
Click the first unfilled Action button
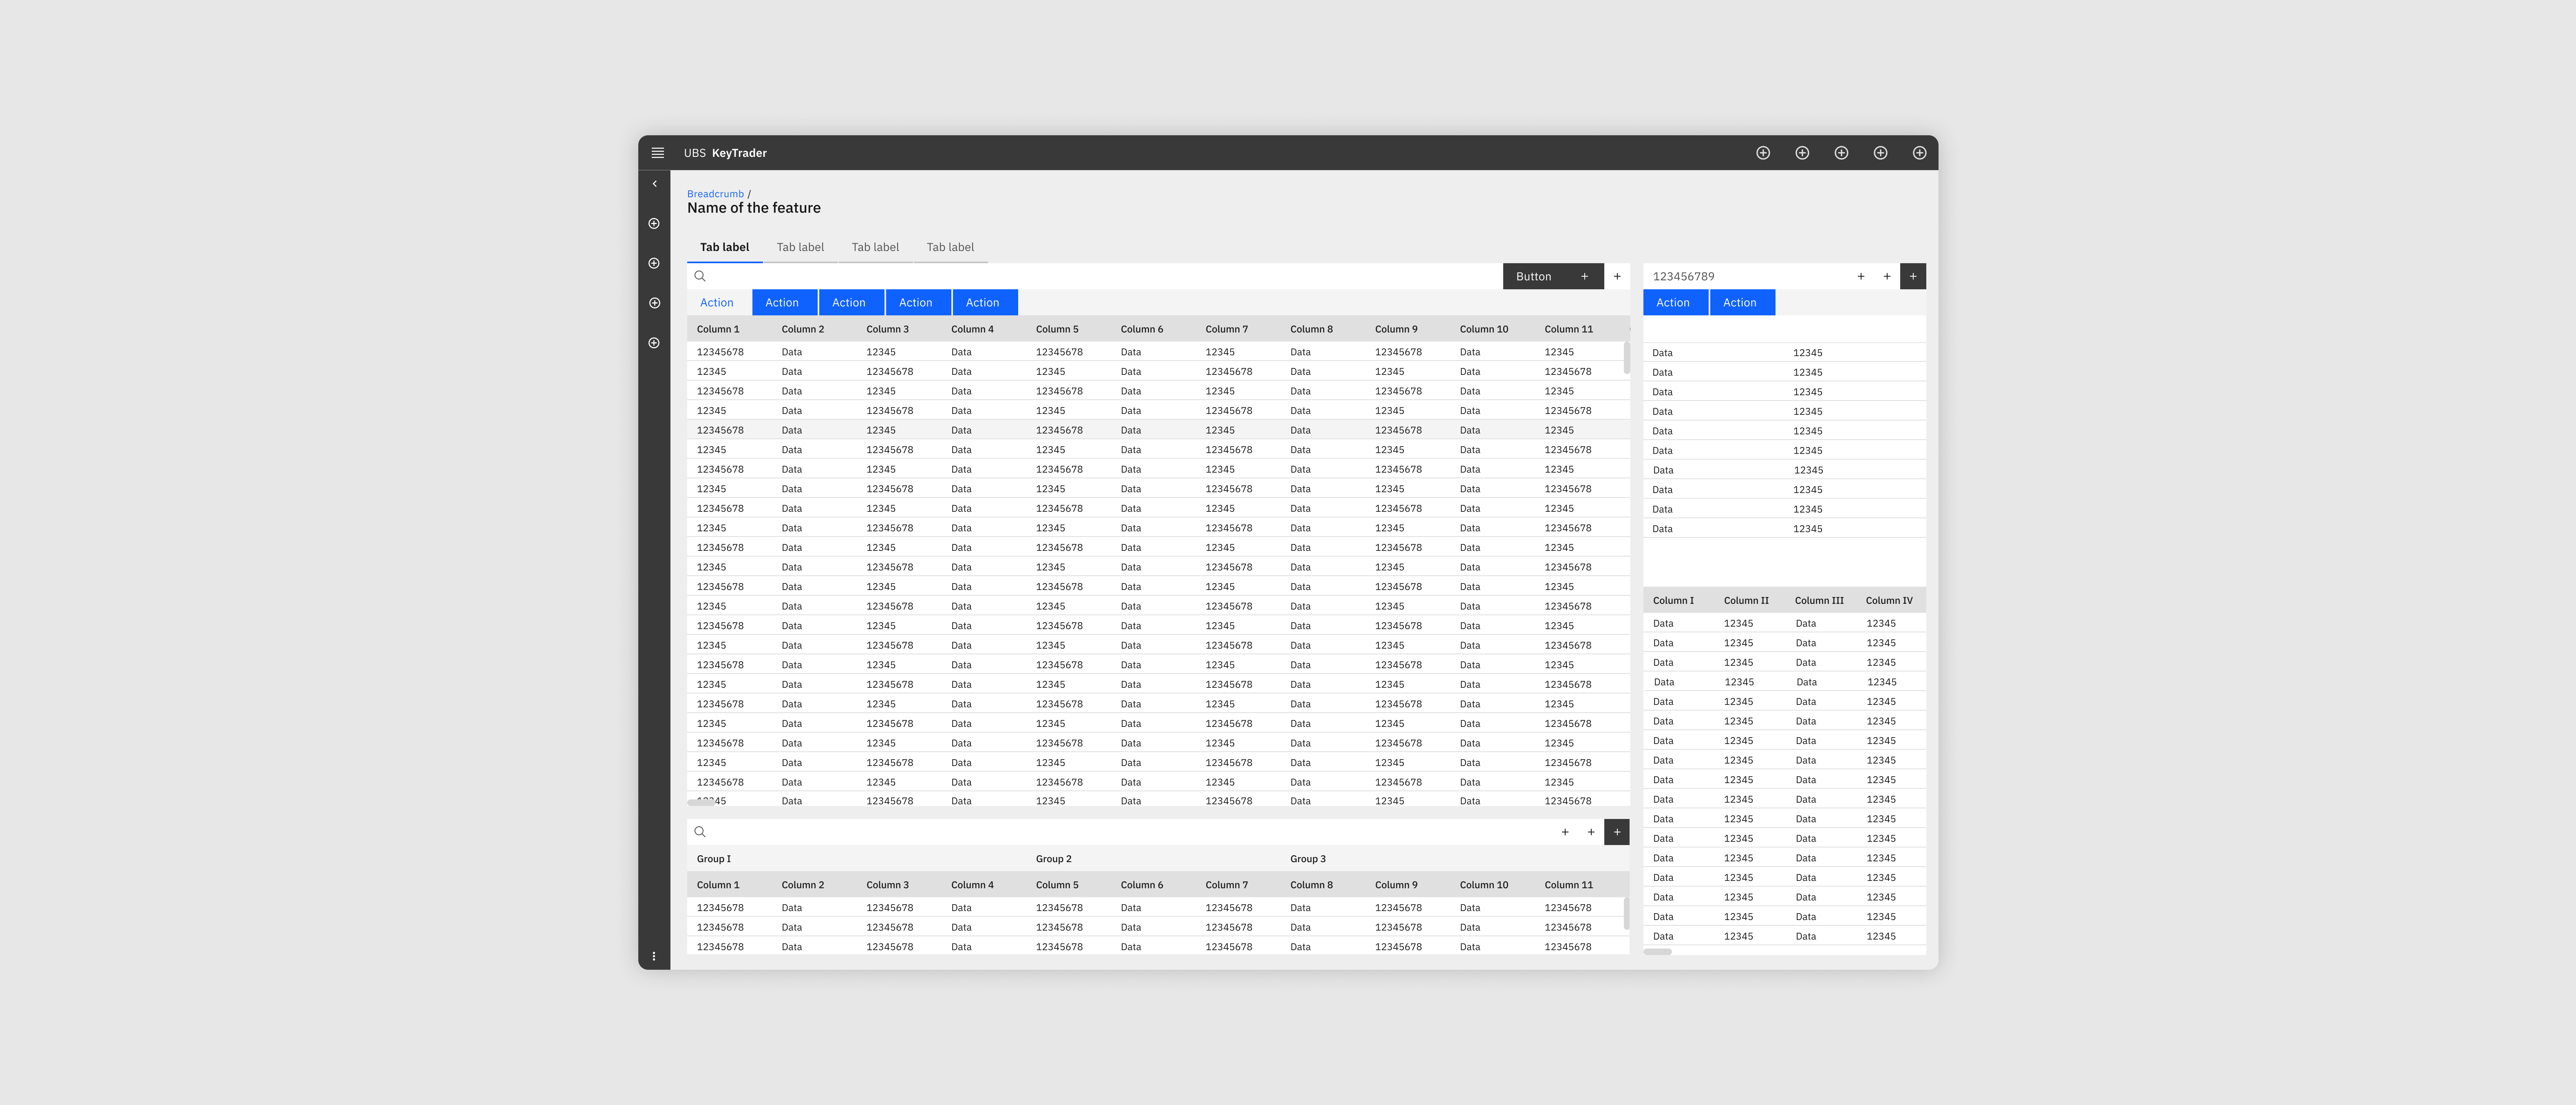coord(716,303)
